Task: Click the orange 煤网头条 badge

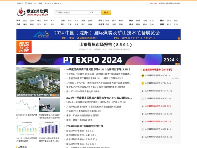Action: coord(24,47)
